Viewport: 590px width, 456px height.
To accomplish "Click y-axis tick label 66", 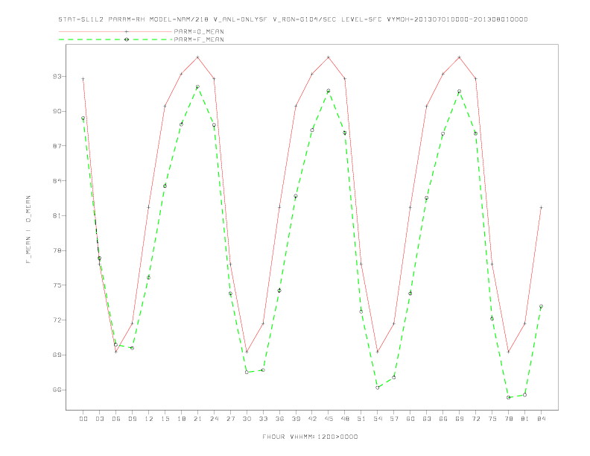I will tap(57, 390).
